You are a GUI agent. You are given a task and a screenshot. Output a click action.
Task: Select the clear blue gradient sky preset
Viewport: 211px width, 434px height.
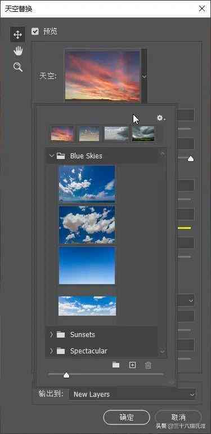tap(87, 265)
